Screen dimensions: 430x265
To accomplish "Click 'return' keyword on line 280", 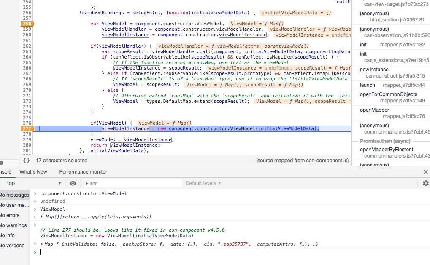I will pyautogui.click(x=99, y=145).
